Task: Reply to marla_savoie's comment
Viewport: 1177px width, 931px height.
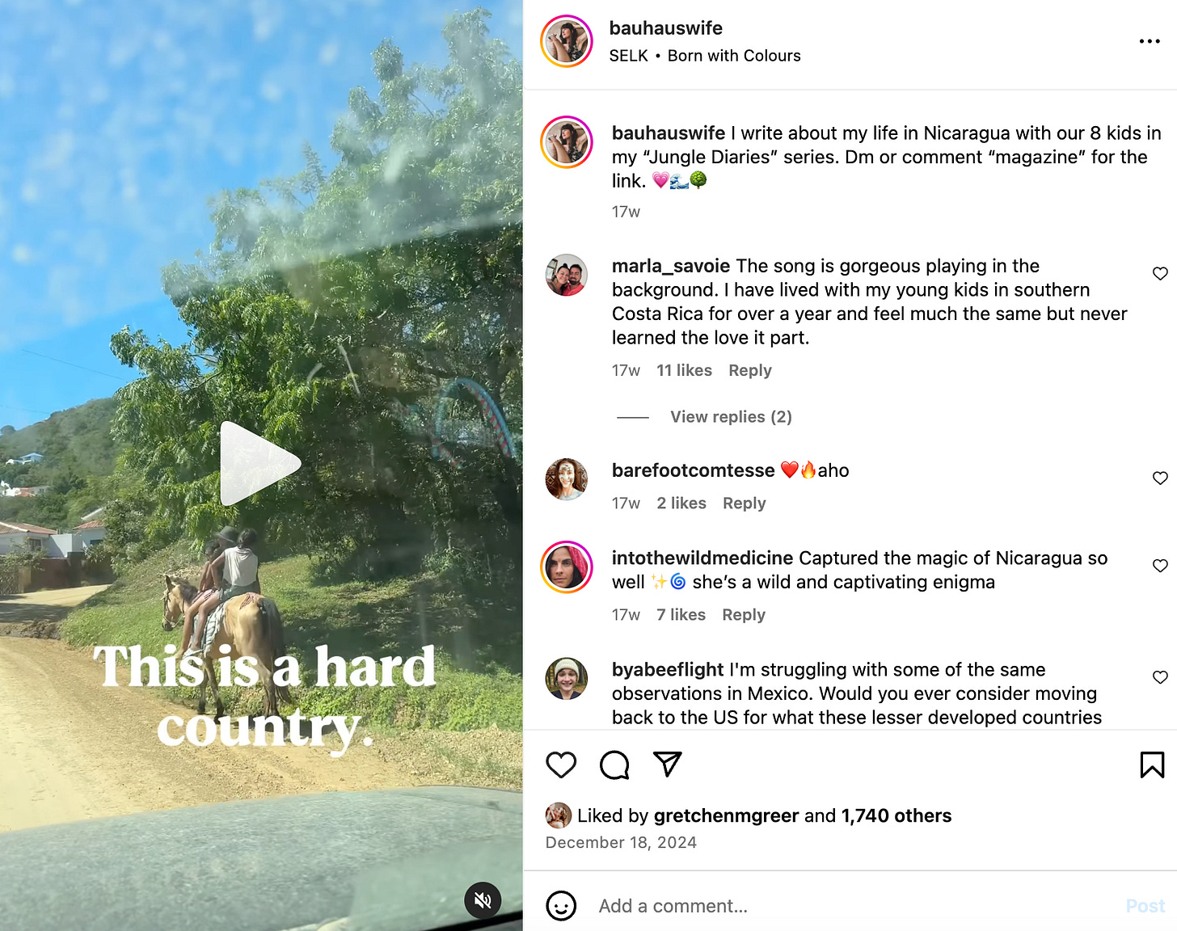Action: (x=750, y=370)
